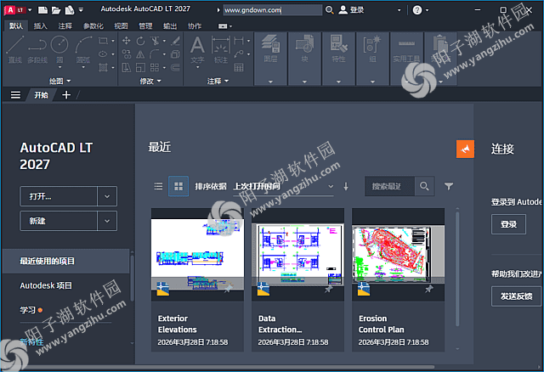Image resolution: width=544 pixels, height=372 pixels.
Task: Open the Erosion Control Plan thumbnail
Action: point(399,255)
